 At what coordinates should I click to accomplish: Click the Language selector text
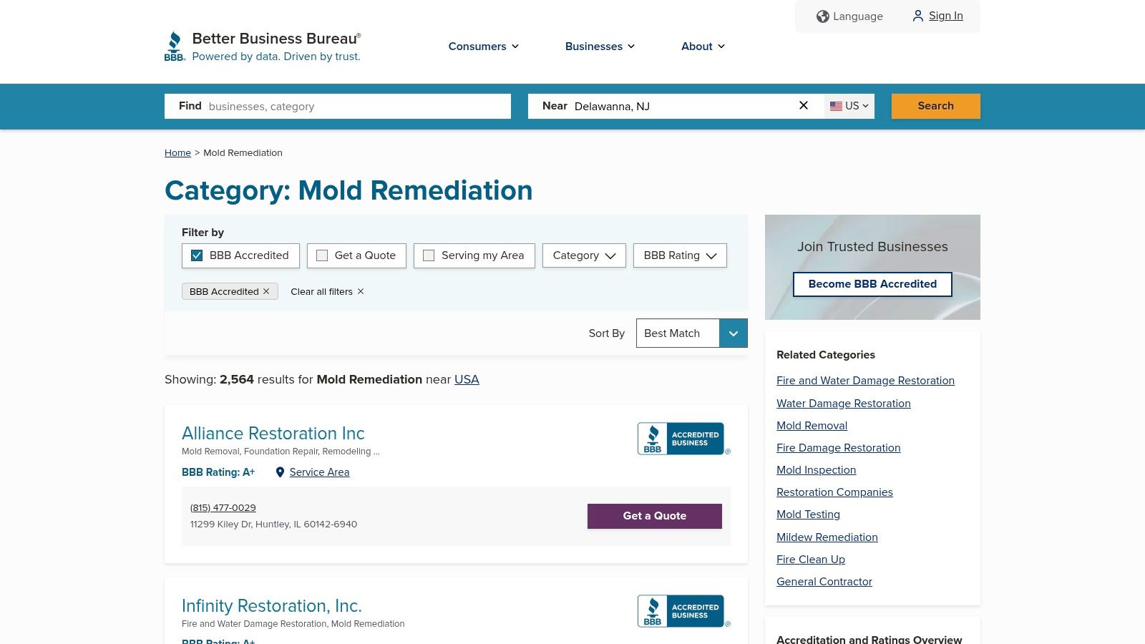[858, 16]
